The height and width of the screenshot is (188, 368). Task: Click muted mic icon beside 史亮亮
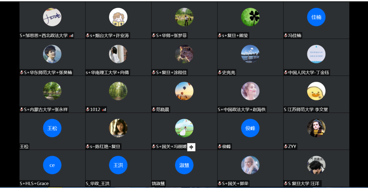pos(220,73)
